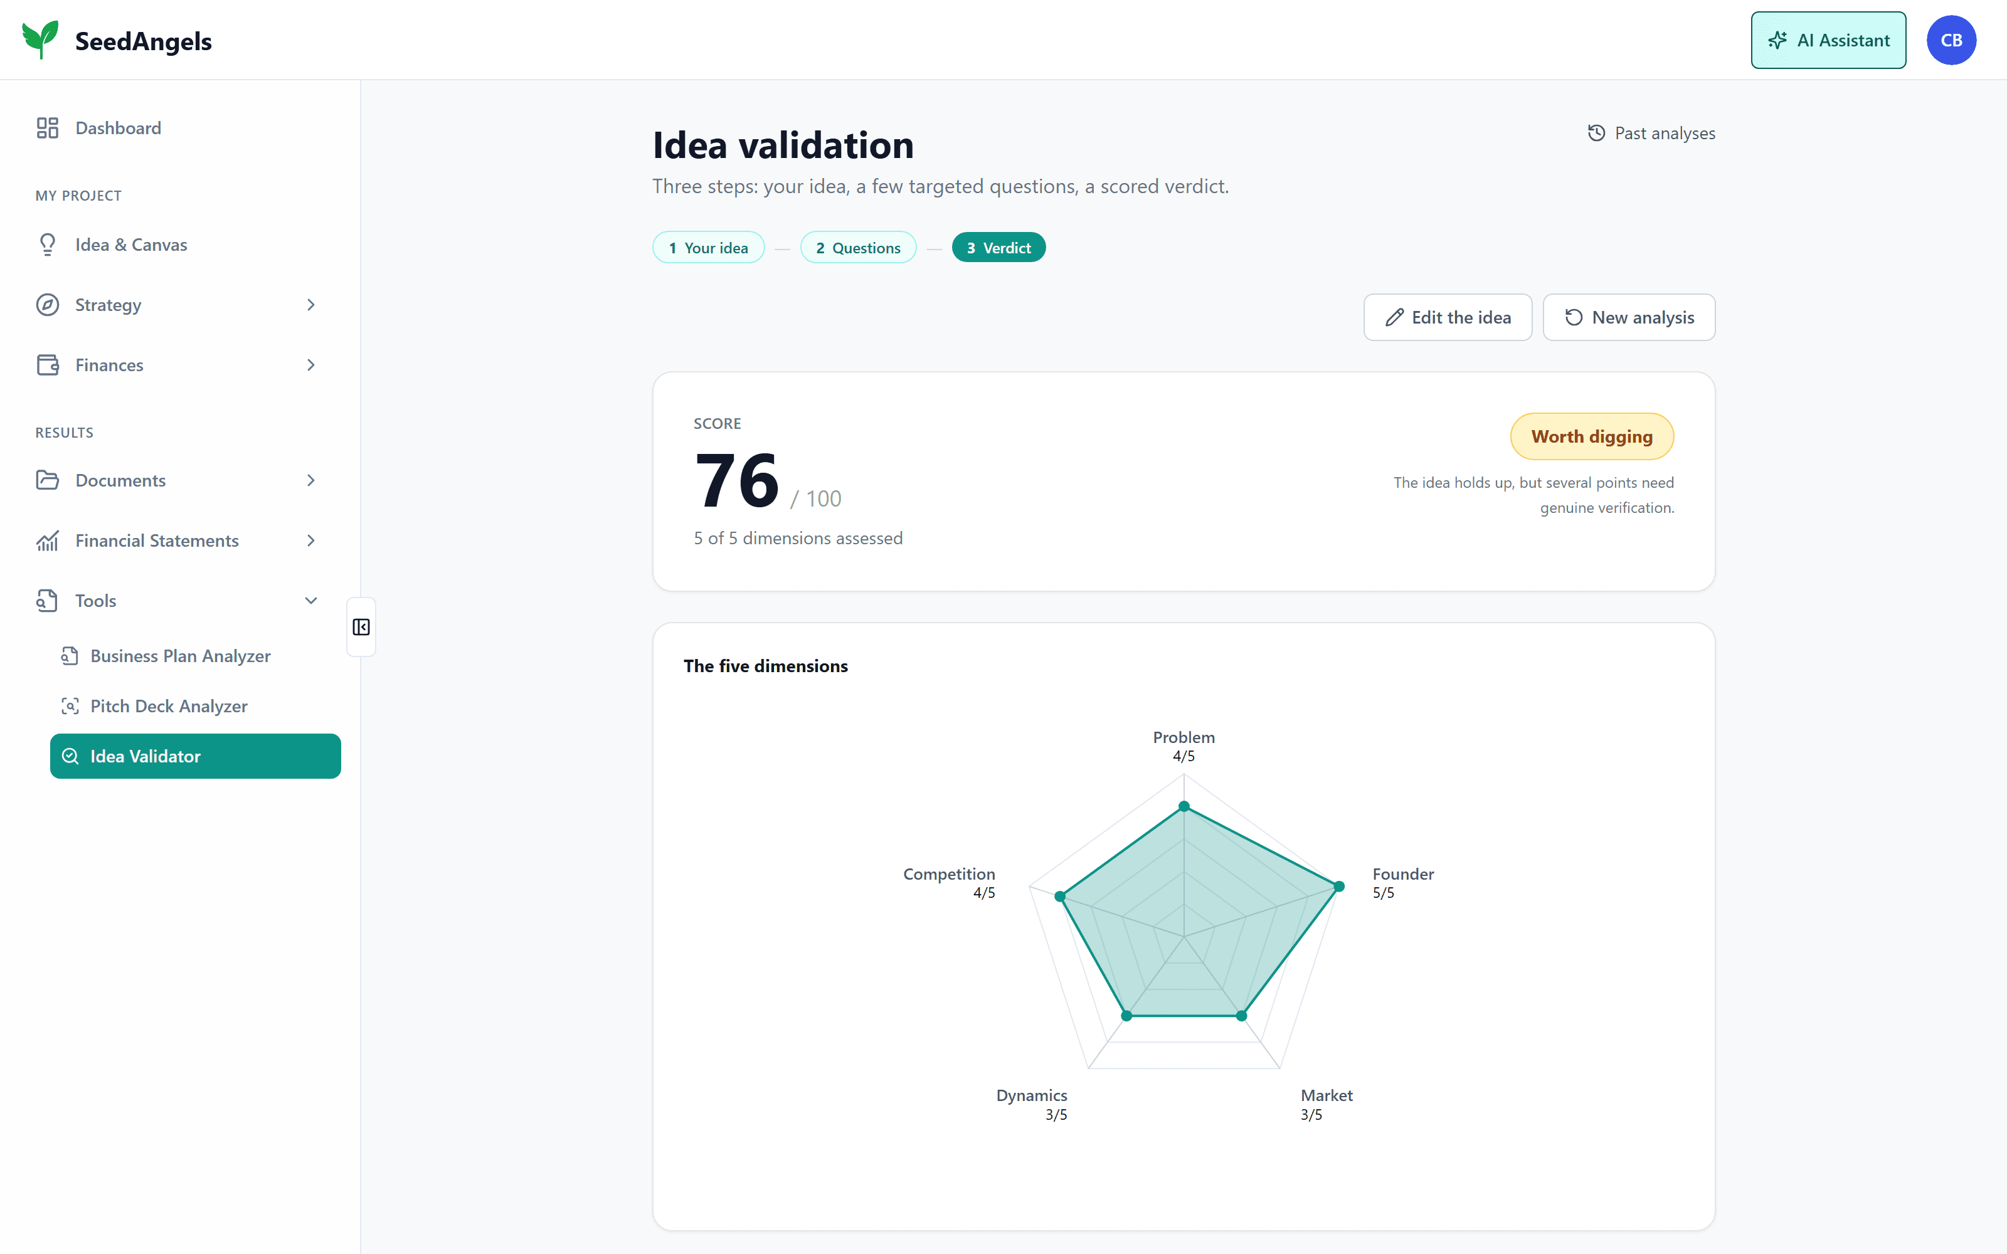Expand the Financial Statements chevron
The width and height of the screenshot is (2007, 1254).
311,540
